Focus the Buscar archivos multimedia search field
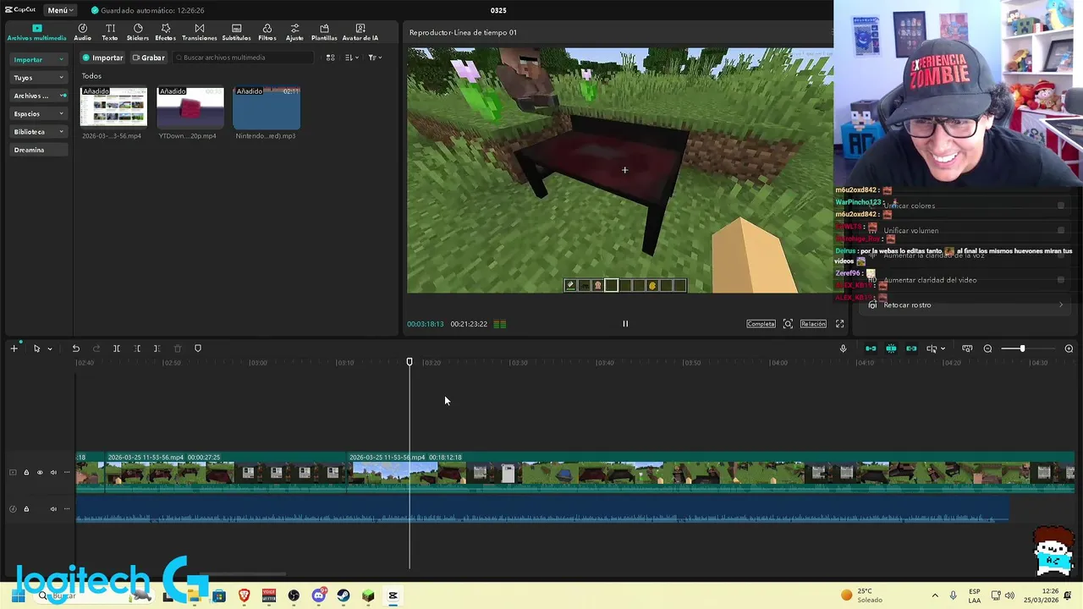1083x609 pixels. point(244,58)
